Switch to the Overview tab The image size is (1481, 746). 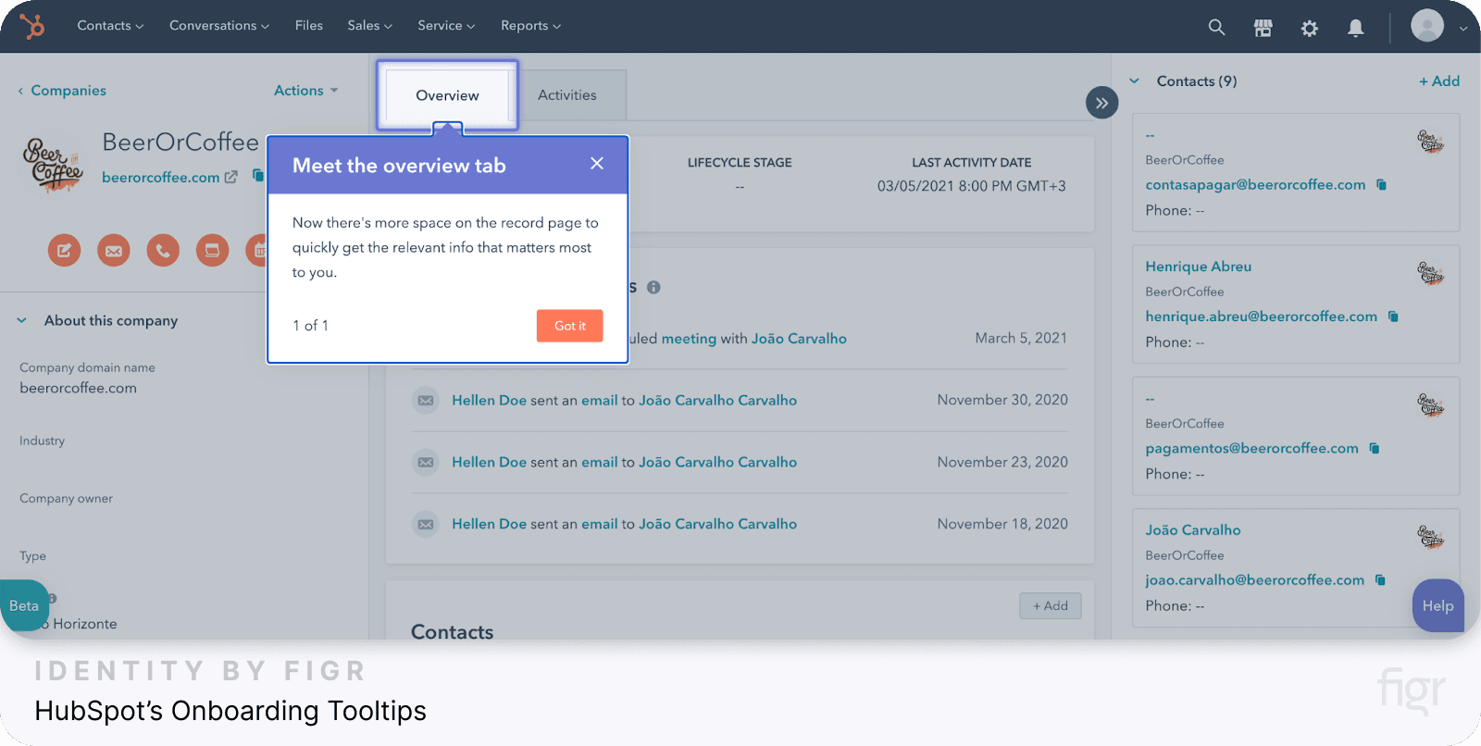pyautogui.click(x=447, y=95)
